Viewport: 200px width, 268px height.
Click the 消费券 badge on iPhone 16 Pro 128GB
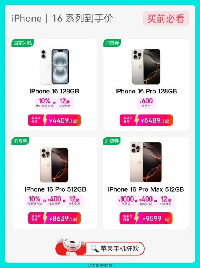tap(112, 43)
